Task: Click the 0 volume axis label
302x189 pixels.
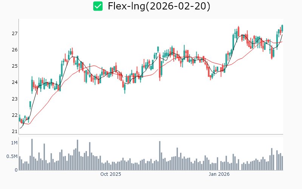Action: (x=16, y=170)
